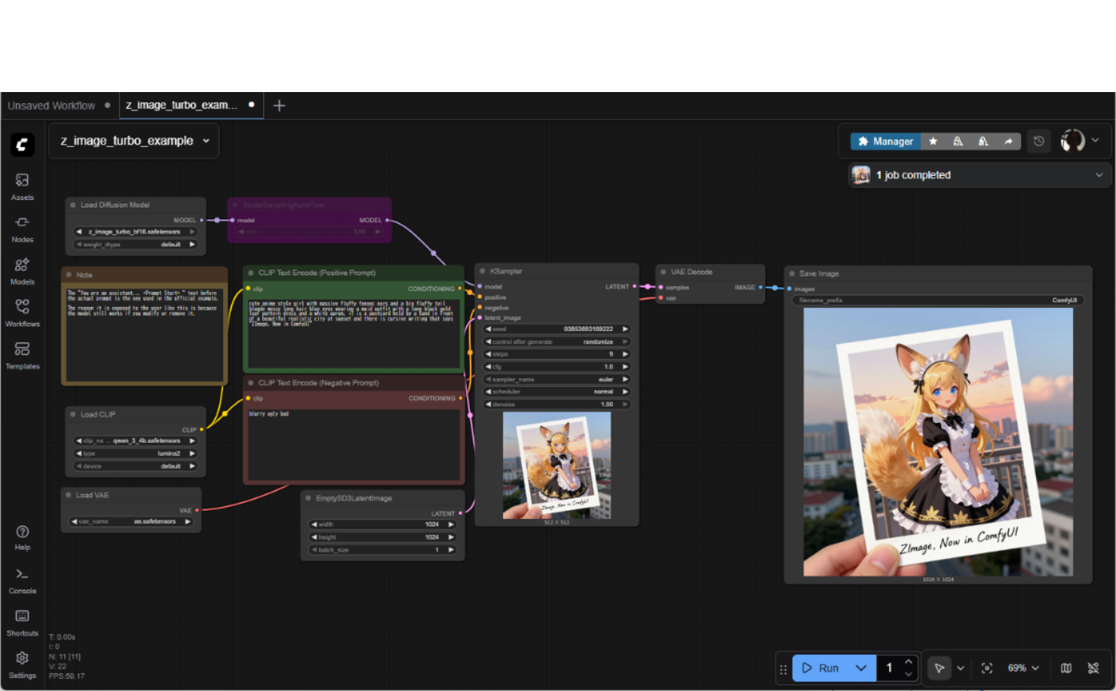Open the Run options dropdown arrow
The height and width of the screenshot is (691, 1116).
tap(861, 668)
